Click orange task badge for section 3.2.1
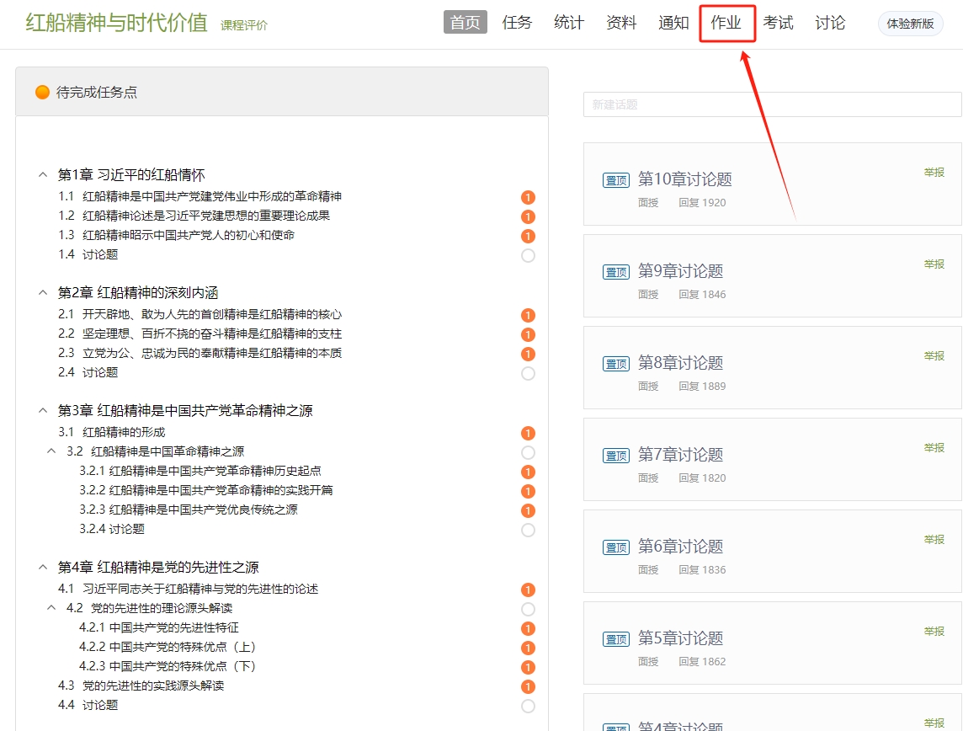Screen dimensions: 963x731 (528, 472)
